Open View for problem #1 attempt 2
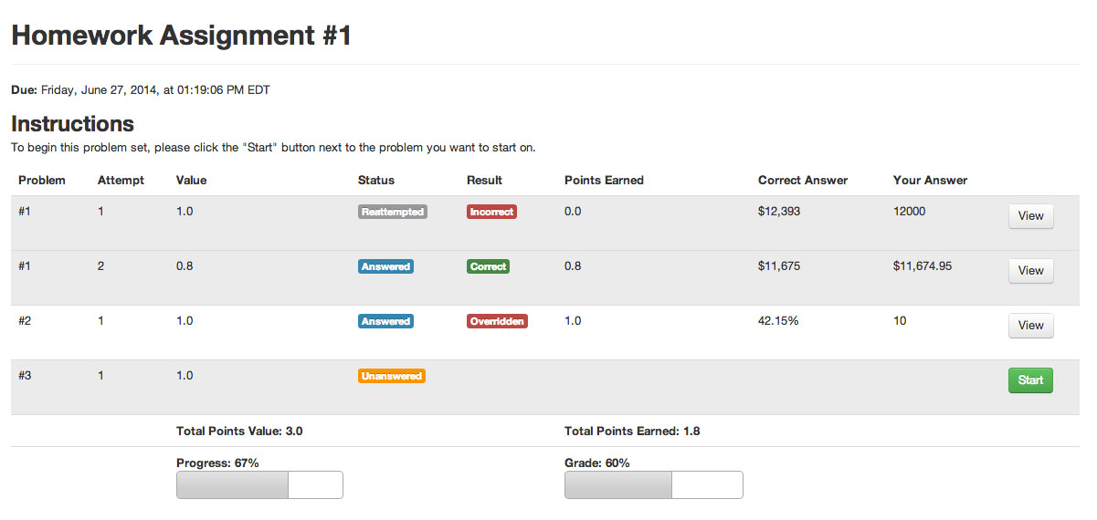 pos(1030,271)
